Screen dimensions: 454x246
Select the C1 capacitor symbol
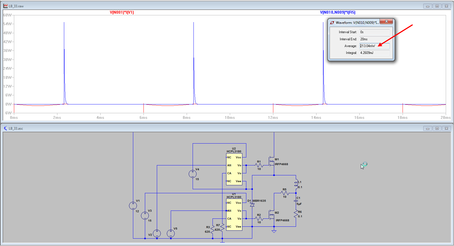click(x=296, y=201)
